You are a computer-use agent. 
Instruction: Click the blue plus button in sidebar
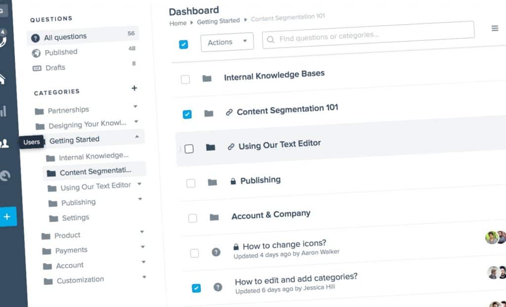coord(8,216)
